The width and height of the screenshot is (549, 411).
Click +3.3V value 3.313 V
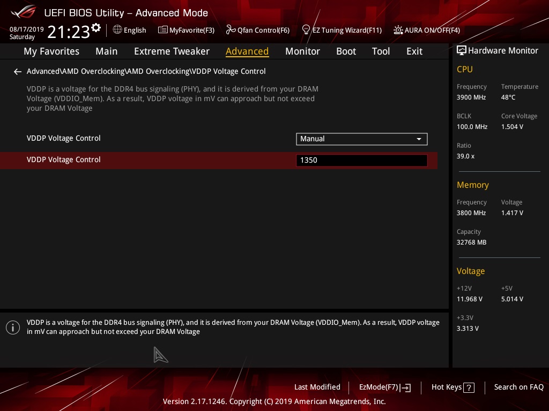[x=468, y=328]
